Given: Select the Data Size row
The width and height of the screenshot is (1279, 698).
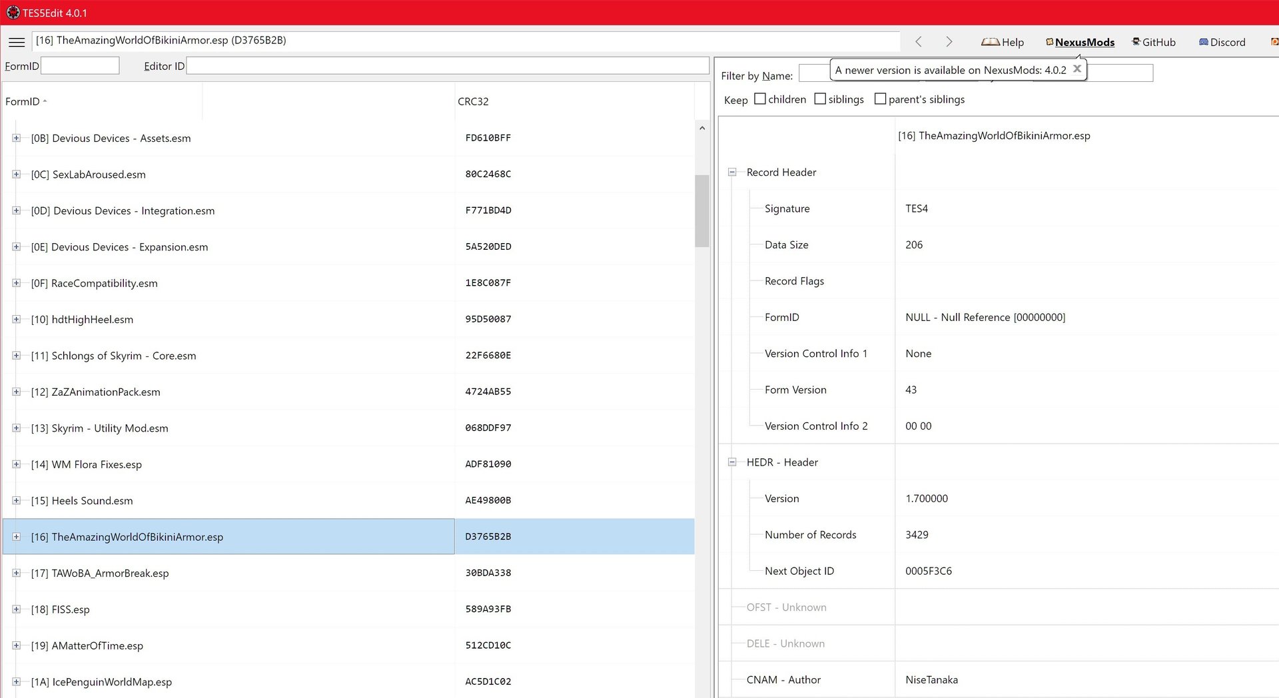Looking at the screenshot, I should [999, 244].
